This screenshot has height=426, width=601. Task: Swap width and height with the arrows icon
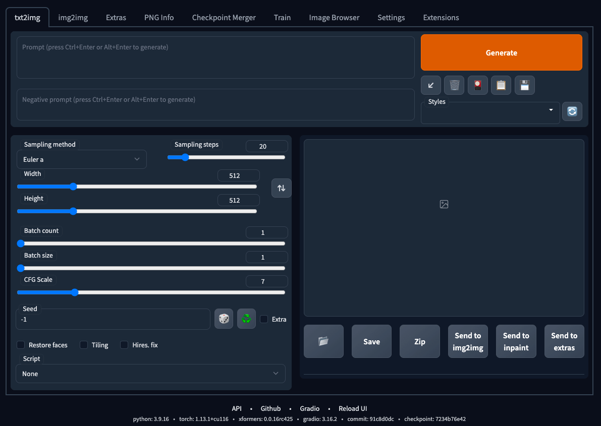tap(281, 188)
